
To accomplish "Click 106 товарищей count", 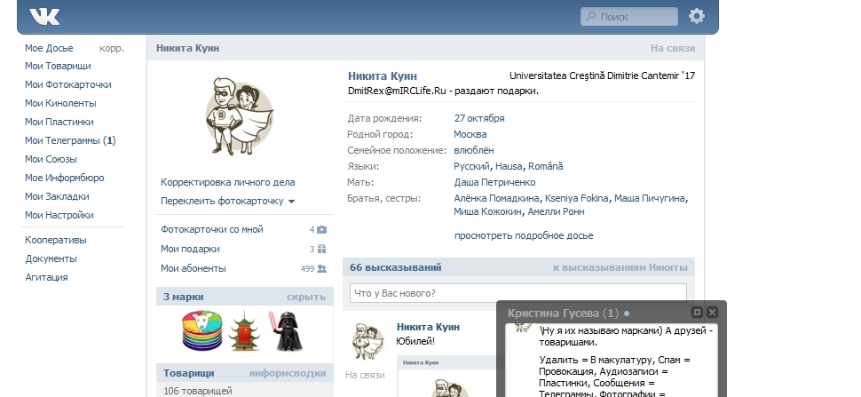I will click(x=198, y=391).
